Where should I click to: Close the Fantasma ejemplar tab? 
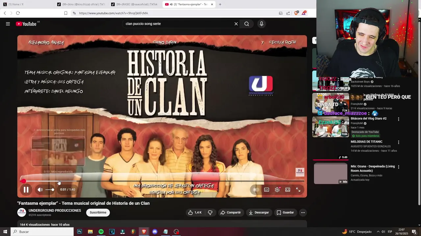[x=212, y=4]
